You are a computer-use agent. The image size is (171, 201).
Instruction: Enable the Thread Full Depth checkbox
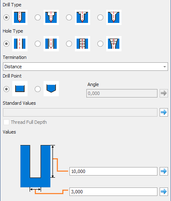pyautogui.click(x=6, y=122)
